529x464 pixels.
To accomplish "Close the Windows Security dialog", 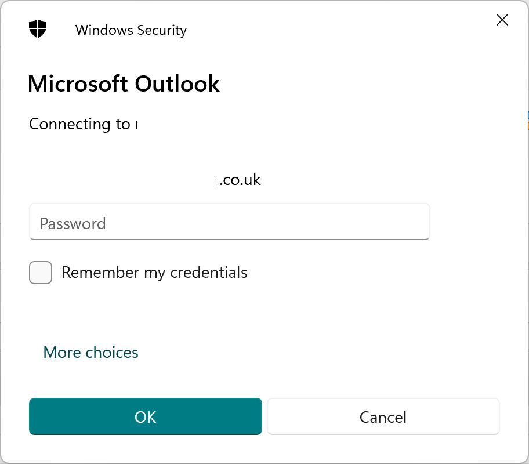I will 502,20.
